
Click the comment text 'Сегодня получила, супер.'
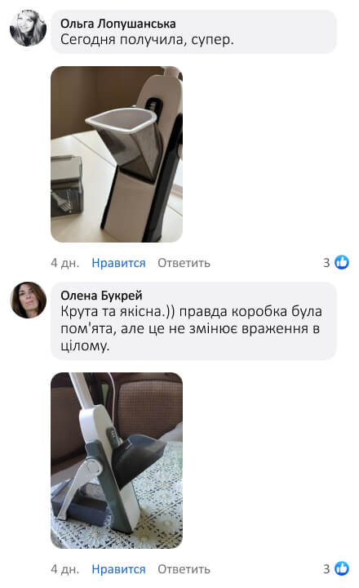148,40
